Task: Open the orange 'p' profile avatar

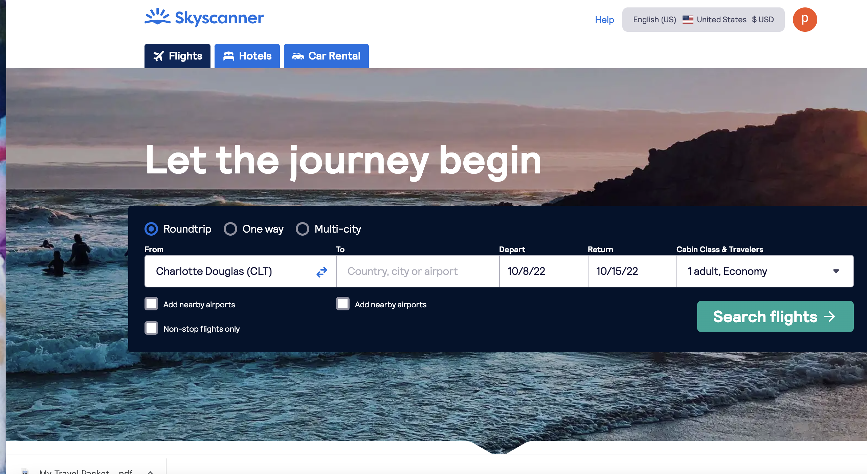Action: (805, 20)
